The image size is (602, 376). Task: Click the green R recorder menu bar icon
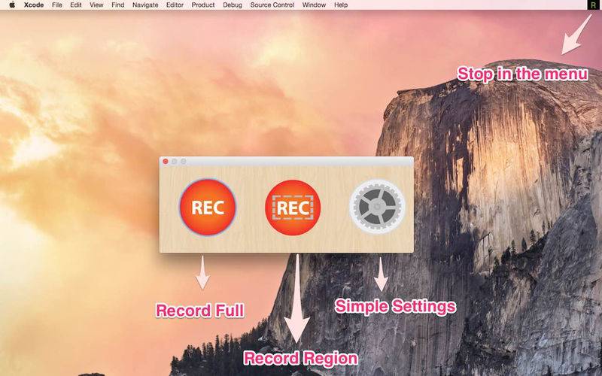[x=593, y=5]
